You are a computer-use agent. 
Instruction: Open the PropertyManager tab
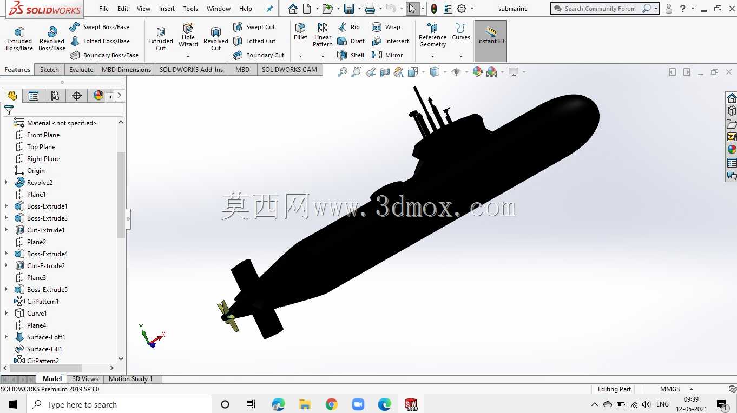[x=34, y=96]
